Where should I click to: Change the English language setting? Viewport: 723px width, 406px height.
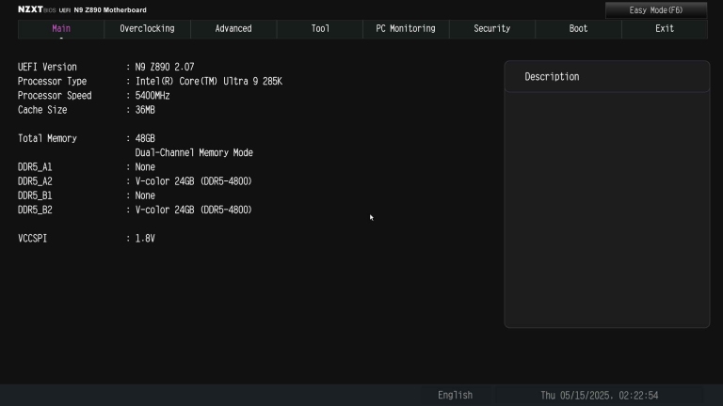point(455,396)
